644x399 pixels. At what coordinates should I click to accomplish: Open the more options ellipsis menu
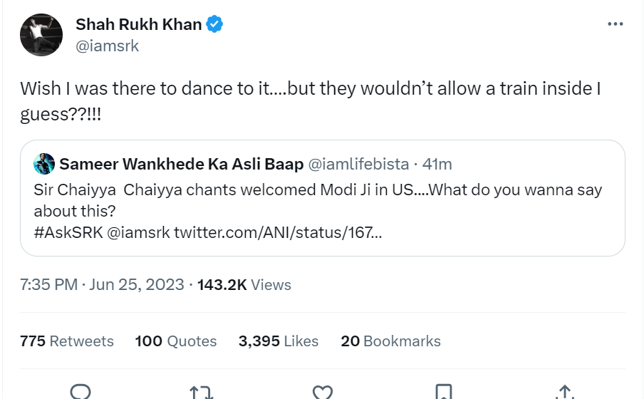(615, 24)
